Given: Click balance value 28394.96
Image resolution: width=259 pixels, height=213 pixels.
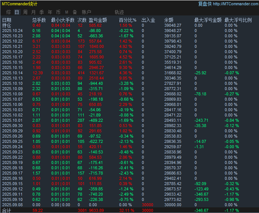Looking at the screenshot, I should point(173,163).
